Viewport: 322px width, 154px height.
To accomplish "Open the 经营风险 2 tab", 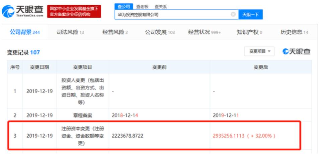I will tap(115, 32).
